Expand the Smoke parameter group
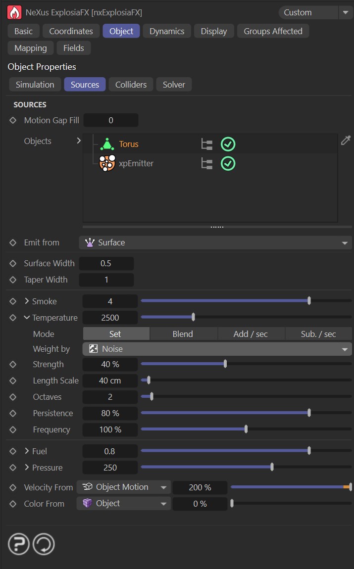This screenshot has height=569, width=354. click(27, 301)
